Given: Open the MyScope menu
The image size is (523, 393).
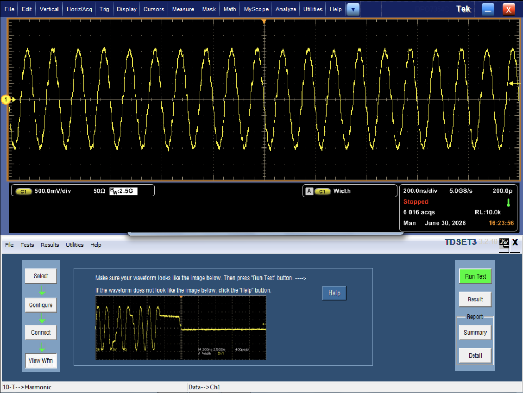Looking at the screenshot, I should click(x=256, y=9).
